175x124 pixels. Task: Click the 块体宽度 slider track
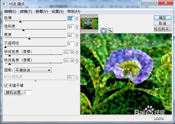[33, 55]
